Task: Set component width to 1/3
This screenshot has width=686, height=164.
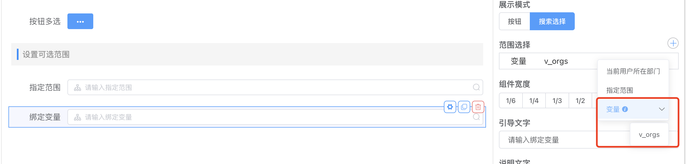Action: tap(557, 101)
